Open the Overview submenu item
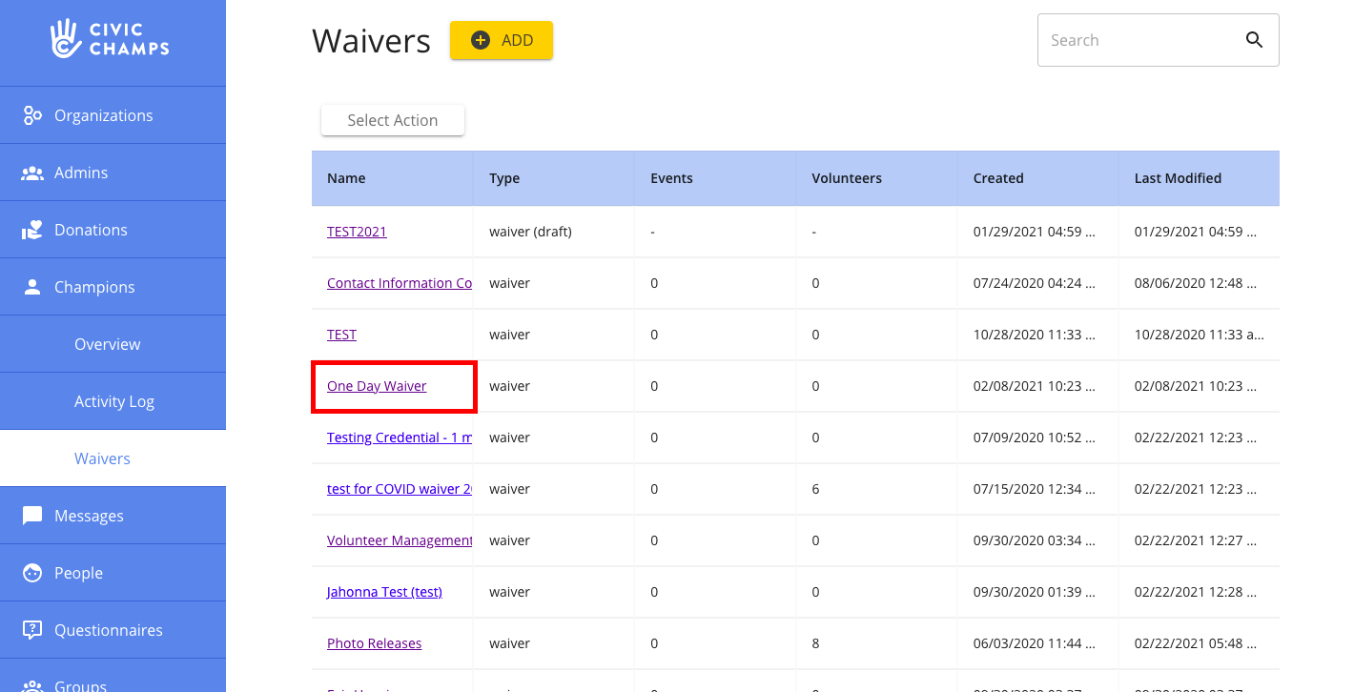This screenshot has width=1354, height=692. coord(113,344)
